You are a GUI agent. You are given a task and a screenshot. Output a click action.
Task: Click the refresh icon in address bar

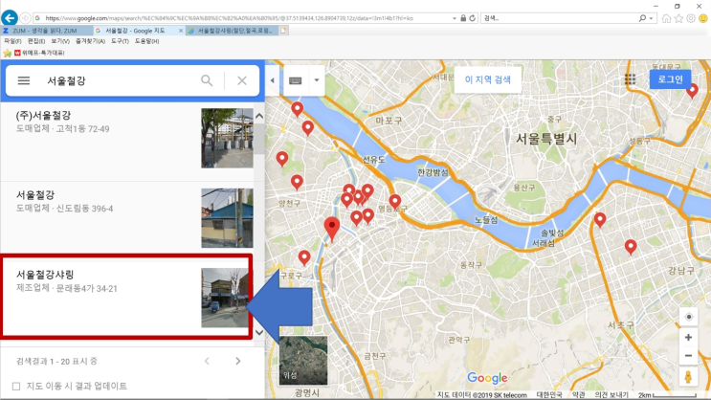(x=473, y=18)
